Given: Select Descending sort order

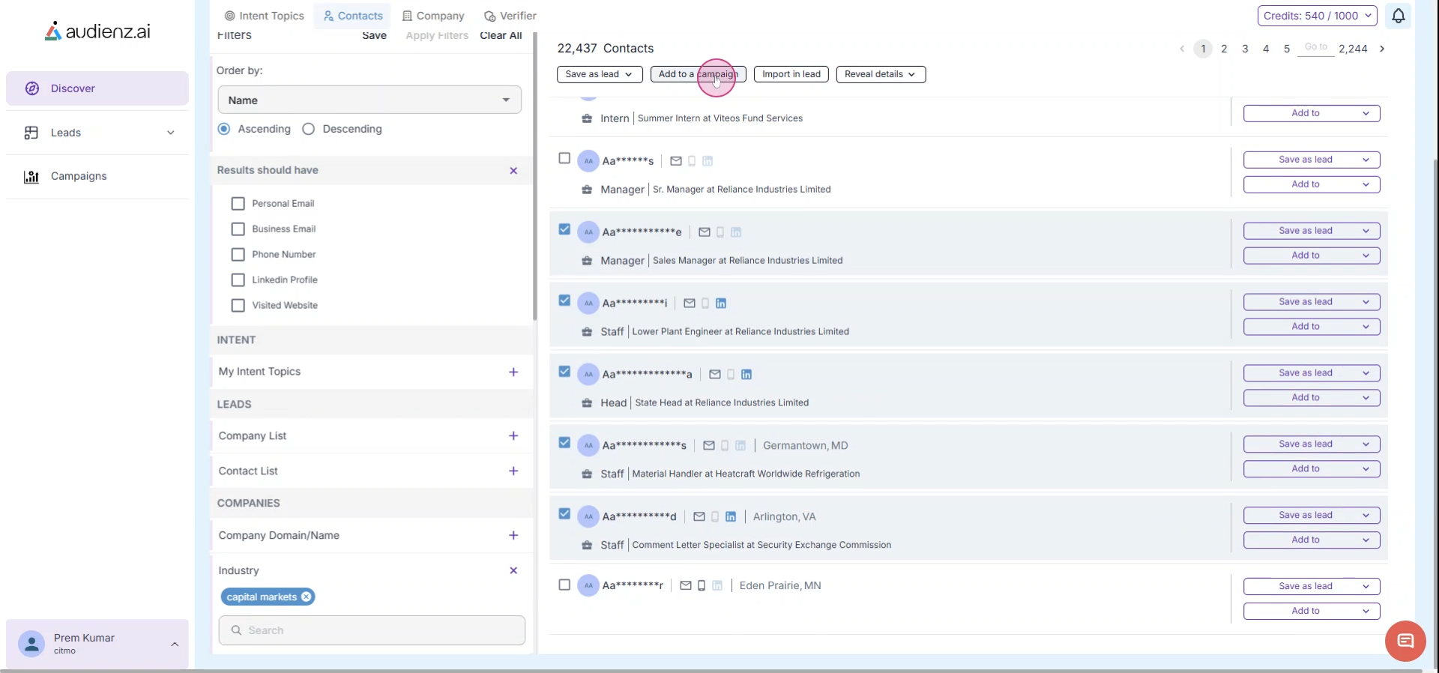Looking at the screenshot, I should (x=308, y=129).
